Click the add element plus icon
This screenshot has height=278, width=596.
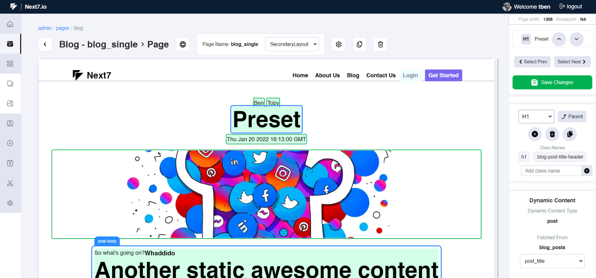tap(535, 134)
